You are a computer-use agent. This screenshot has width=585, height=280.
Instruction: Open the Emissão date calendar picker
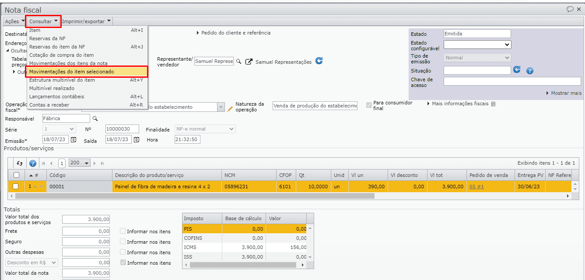click(x=74, y=140)
